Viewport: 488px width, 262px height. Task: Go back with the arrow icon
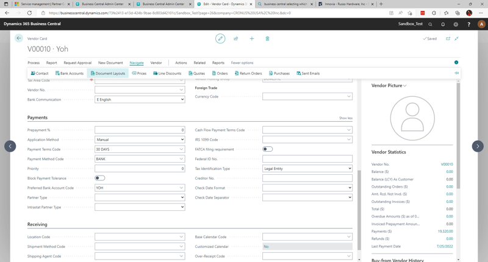(x=19, y=38)
